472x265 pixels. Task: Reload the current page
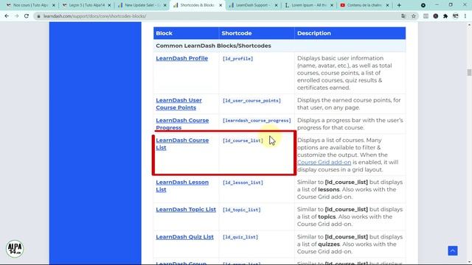point(27,16)
